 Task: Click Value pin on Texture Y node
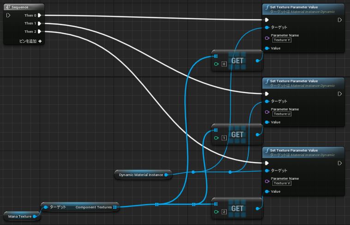(267, 48)
